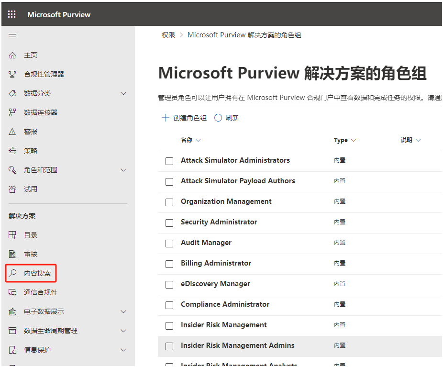This screenshot has width=443, height=367.
Task: Open the Security Administrator role group
Action: click(x=219, y=222)
